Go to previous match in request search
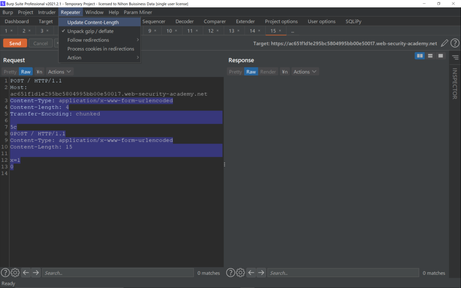The width and height of the screenshot is (461, 288). pos(26,273)
